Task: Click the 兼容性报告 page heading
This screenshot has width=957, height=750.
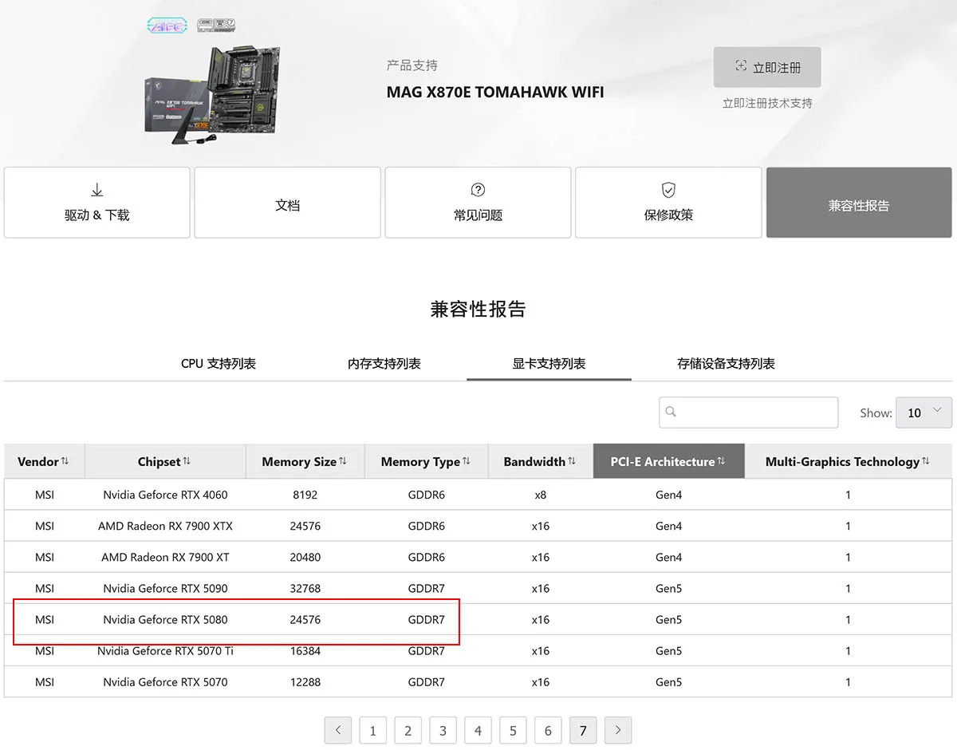Action: coord(478,310)
